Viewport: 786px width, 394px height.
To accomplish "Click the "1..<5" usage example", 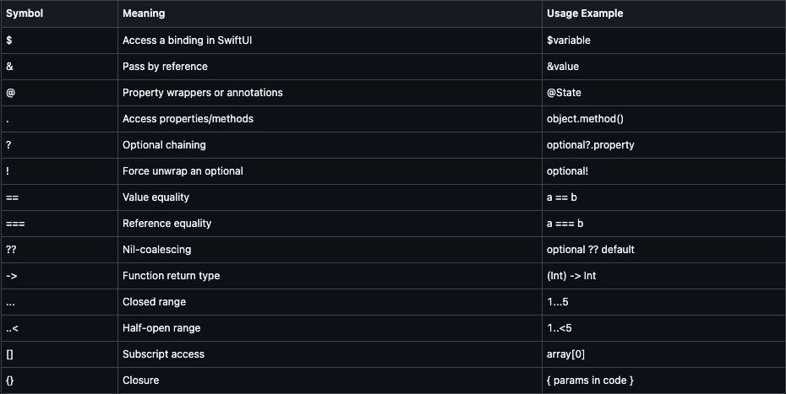I will [559, 328].
